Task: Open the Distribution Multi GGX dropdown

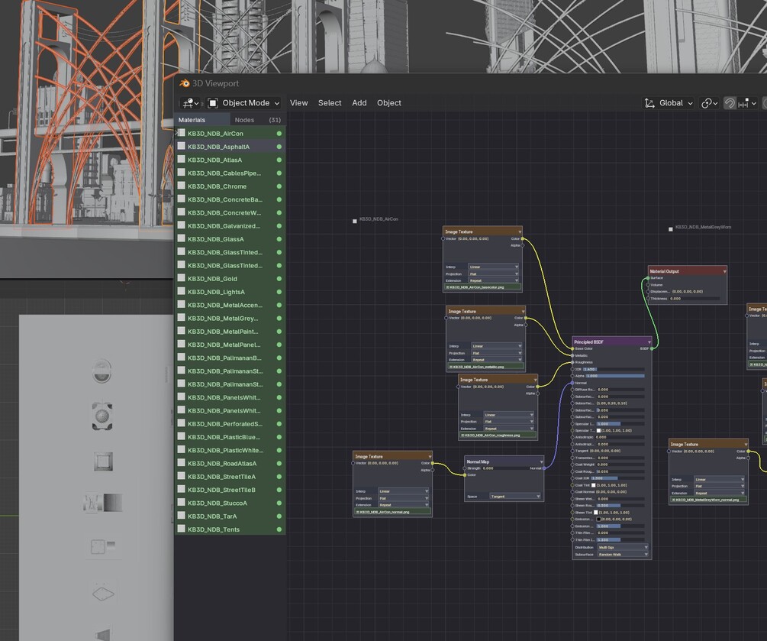Action: tap(623, 548)
